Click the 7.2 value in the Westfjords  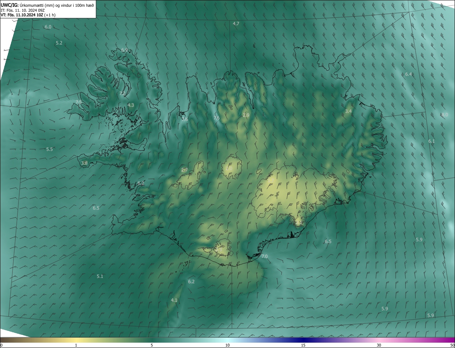pos(122,94)
